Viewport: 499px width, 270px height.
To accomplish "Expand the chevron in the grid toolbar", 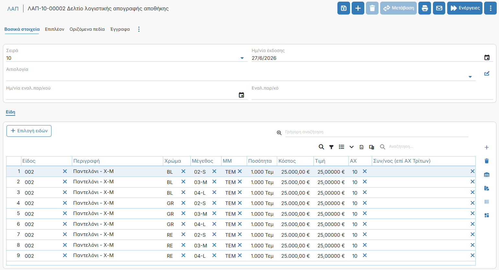I will [x=351, y=147].
